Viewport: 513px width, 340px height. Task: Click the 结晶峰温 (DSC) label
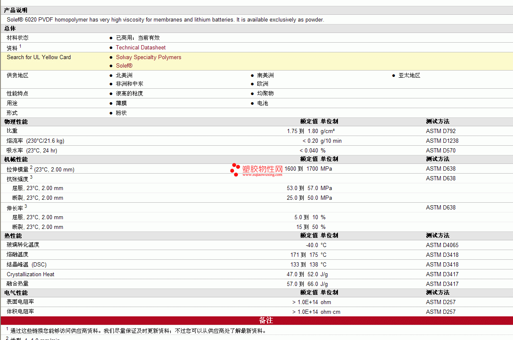pos(27,265)
